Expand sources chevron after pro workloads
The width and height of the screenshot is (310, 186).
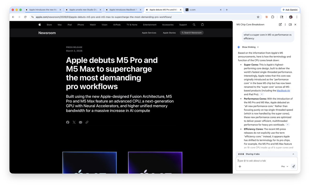tap(288, 125)
